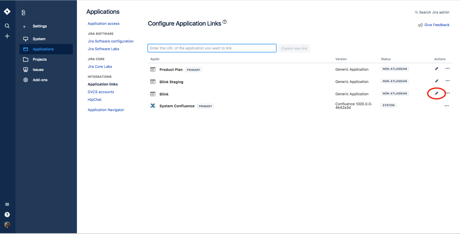The image size is (460, 234).
Task: Open the hamburger app switcher icon
Action: pyautogui.click(x=7, y=204)
